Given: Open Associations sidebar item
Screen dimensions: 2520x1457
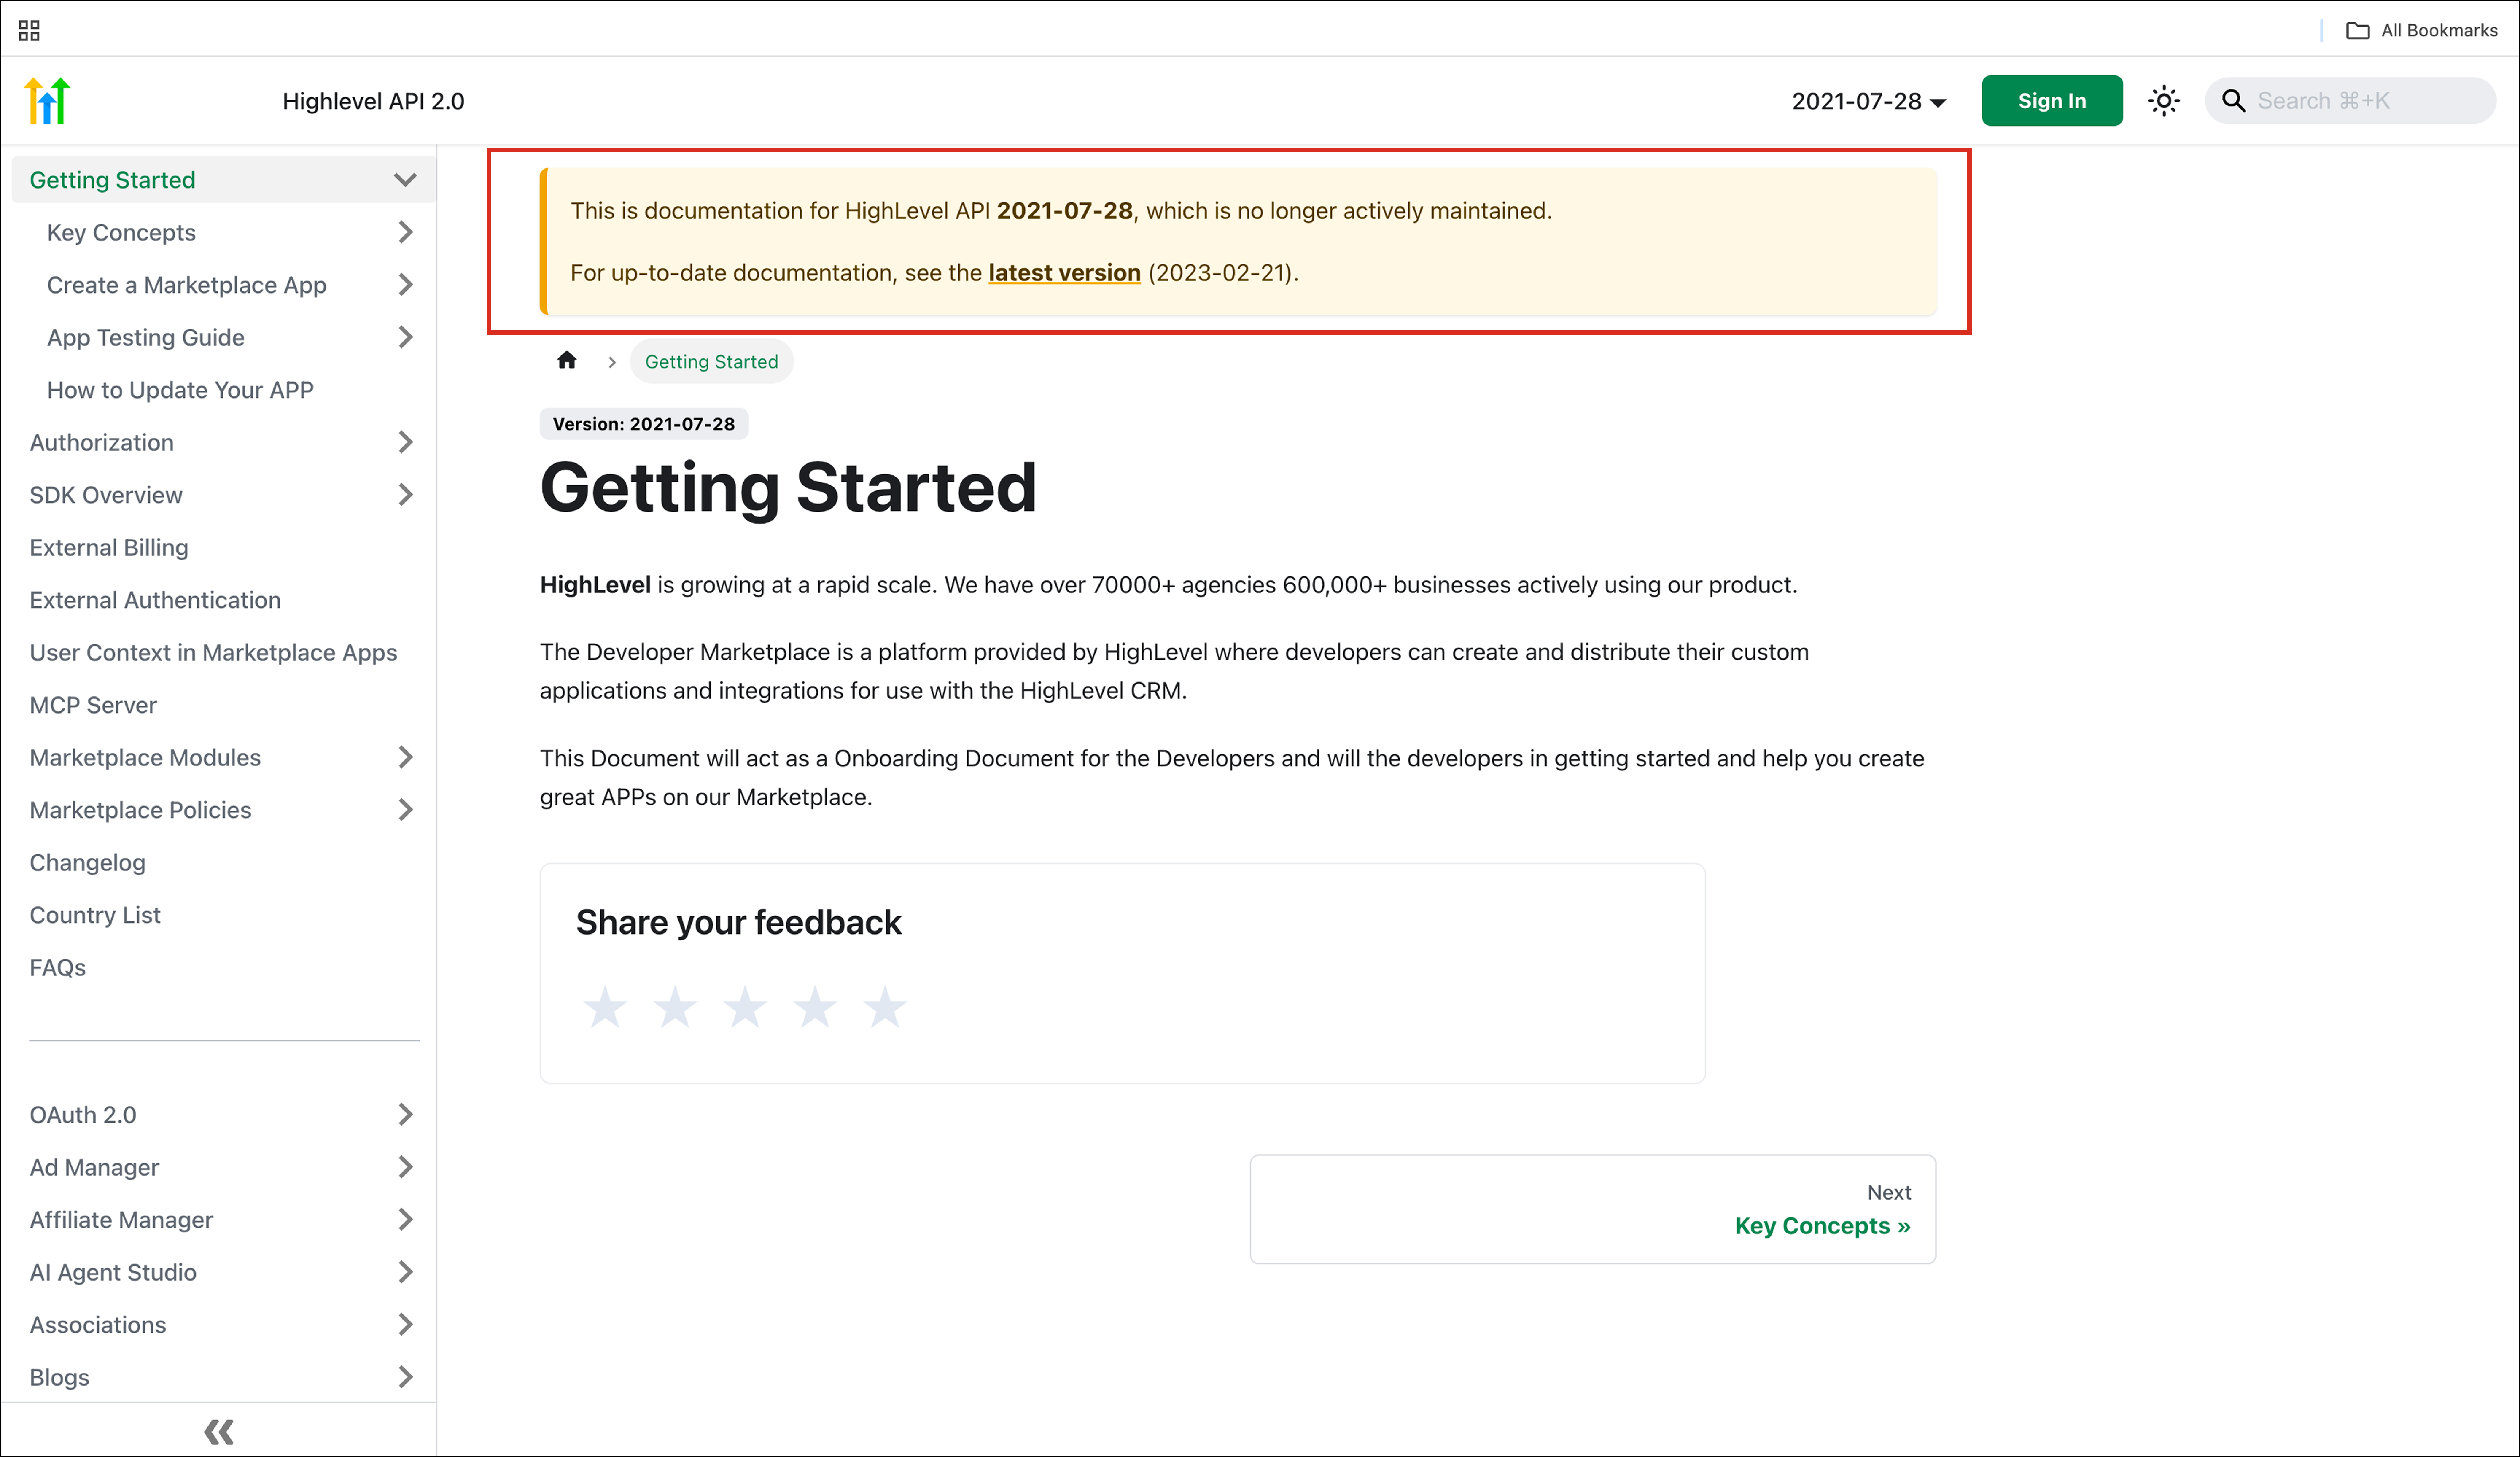Looking at the screenshot, I should point(98,1325).
